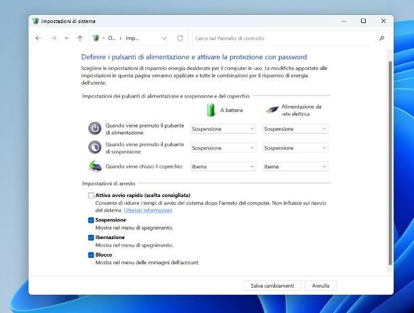The width and height of the screenshot is (414, 313).
Task: Click 'Alimentazione da rete elettrica' header text
Action: (301, 111)
